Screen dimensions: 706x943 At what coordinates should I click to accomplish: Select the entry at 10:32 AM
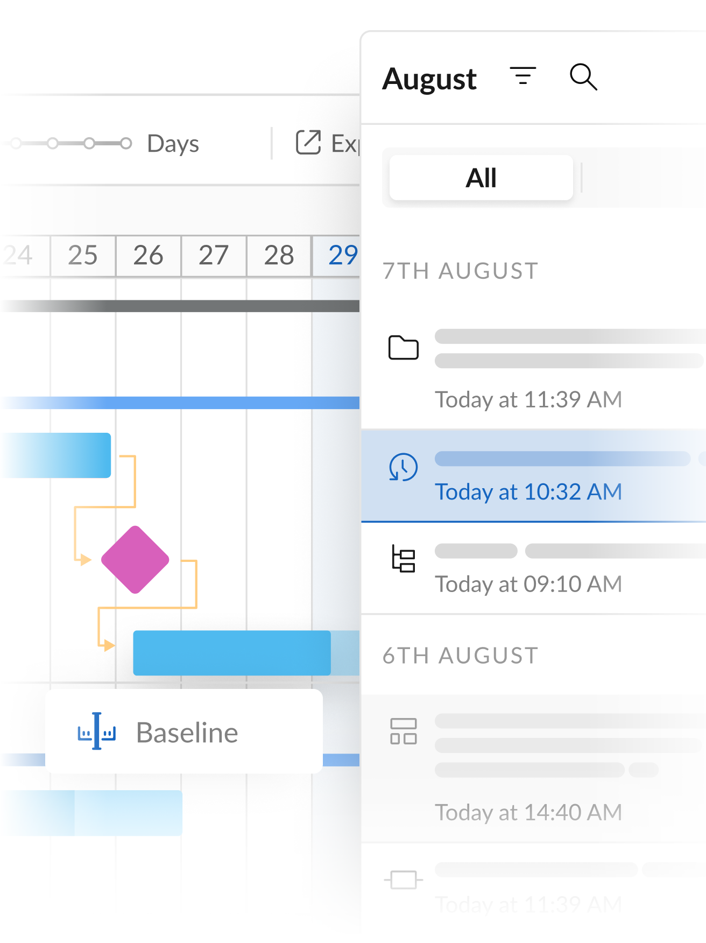coord(528,491)
